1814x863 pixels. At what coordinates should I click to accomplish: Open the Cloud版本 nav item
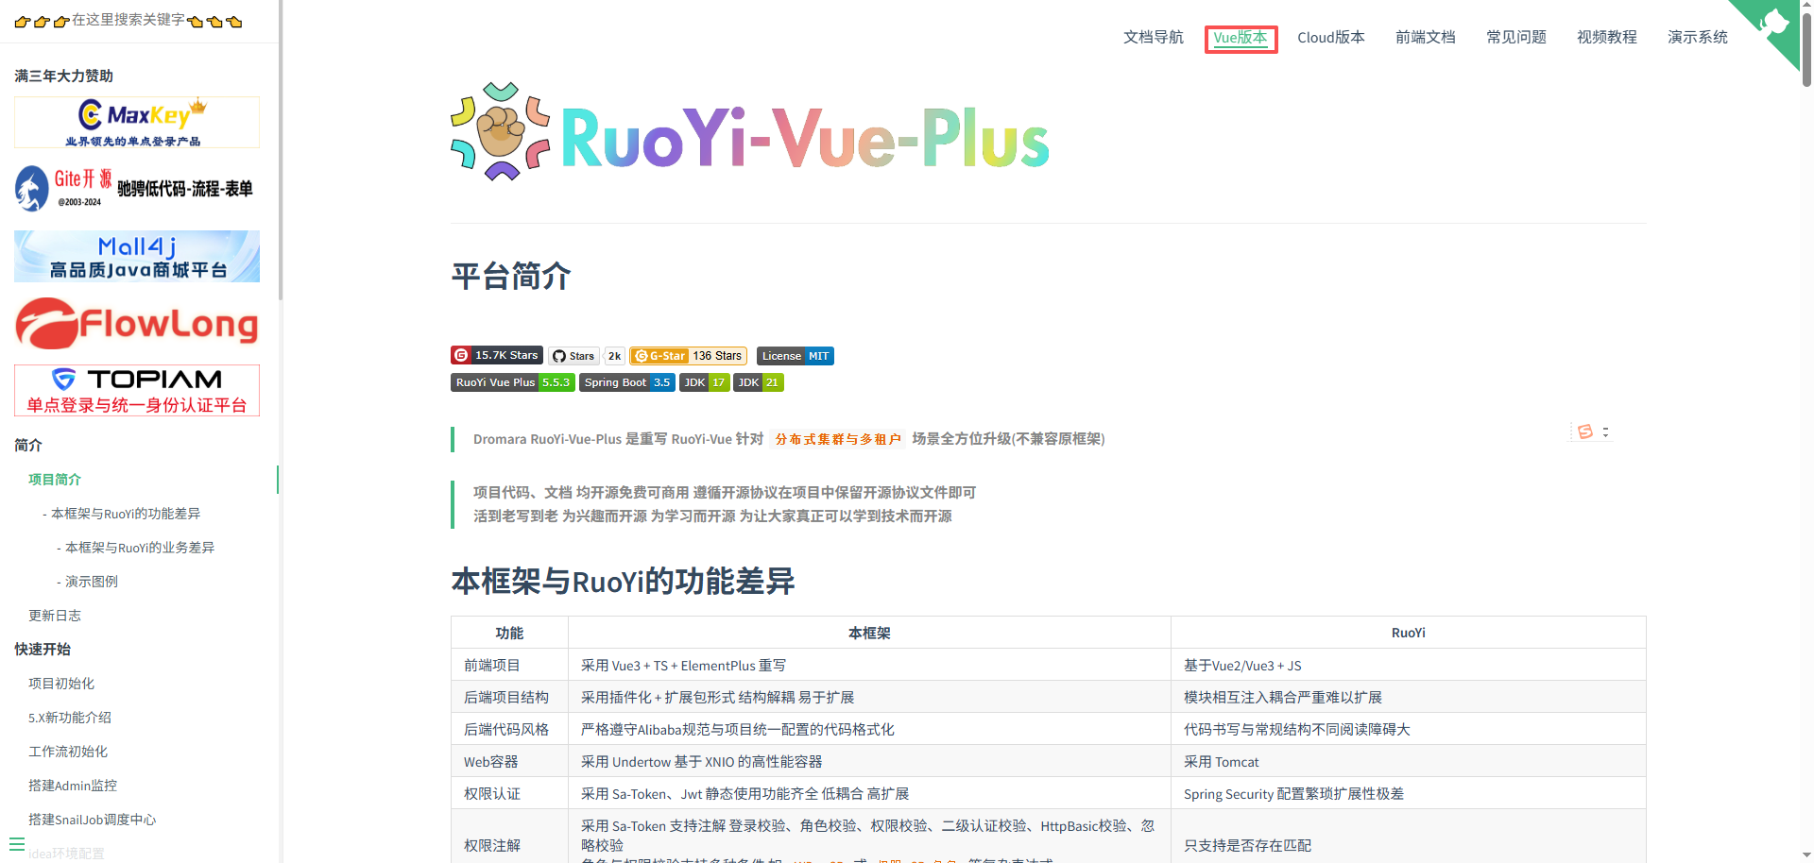[x=1330, y=37]
